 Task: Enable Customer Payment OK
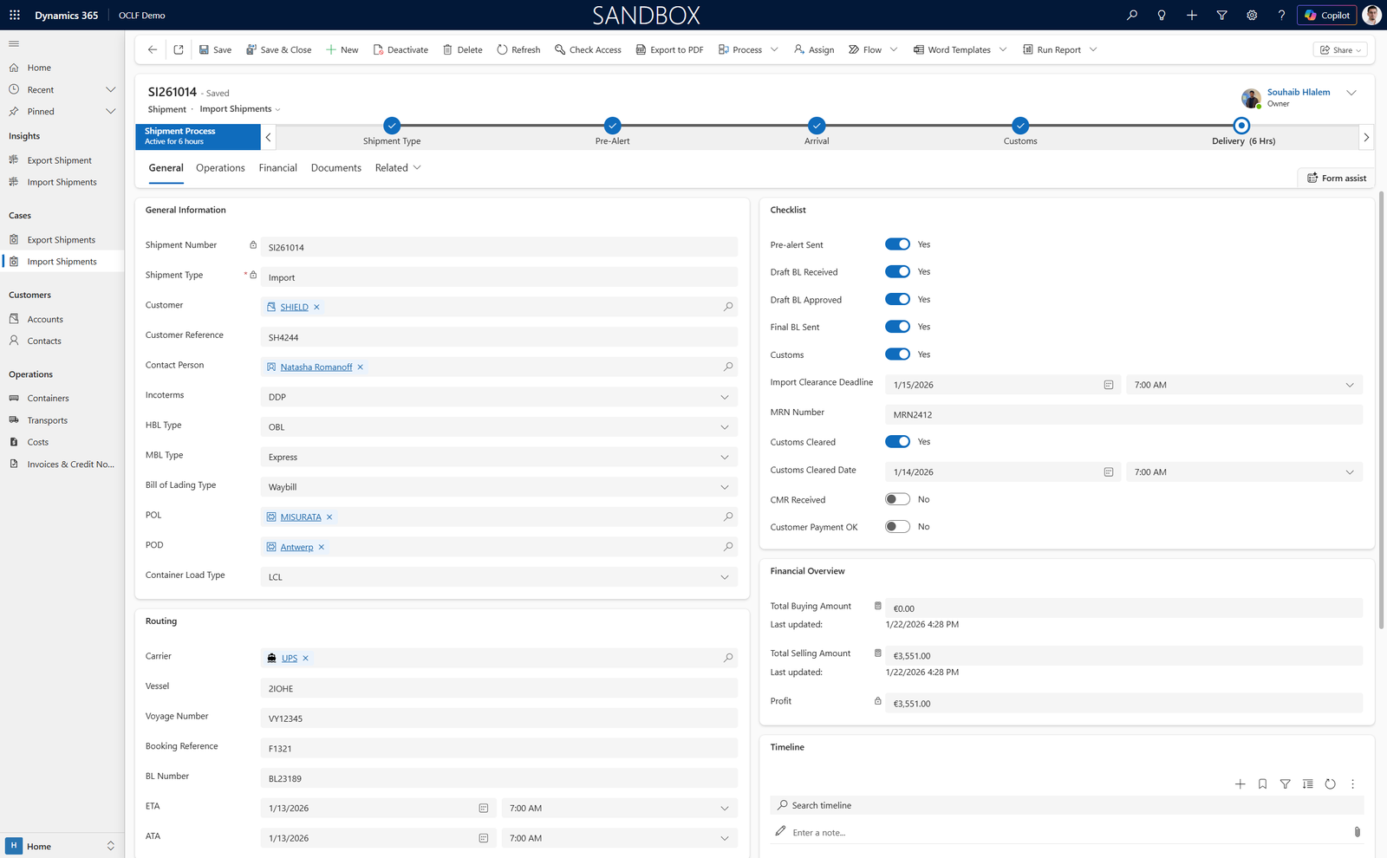point(897,526)
